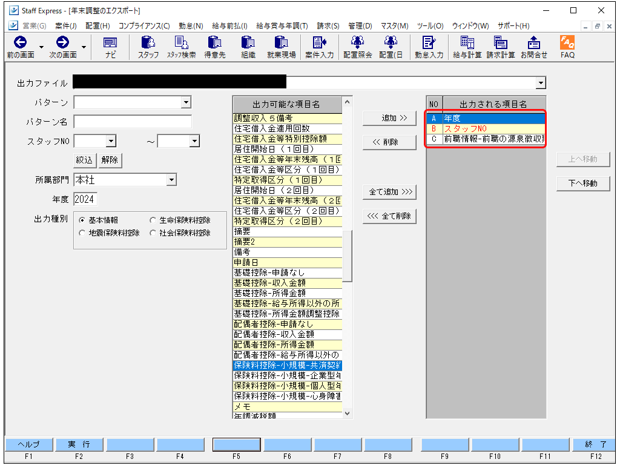
Task: Click the 下へ移動 button
Action: (x=583, y=183)
